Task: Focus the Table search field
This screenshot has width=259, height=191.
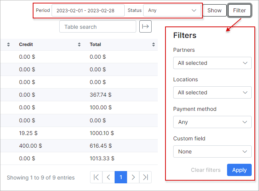Action: coord(98,26)
